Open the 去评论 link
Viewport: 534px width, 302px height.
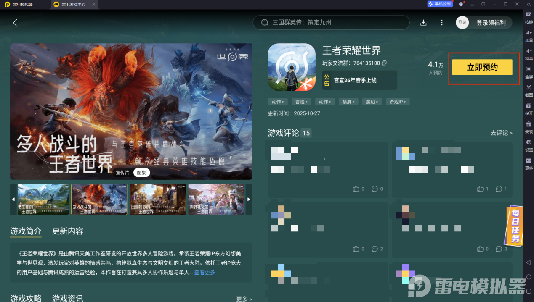(x=501, y=133)
